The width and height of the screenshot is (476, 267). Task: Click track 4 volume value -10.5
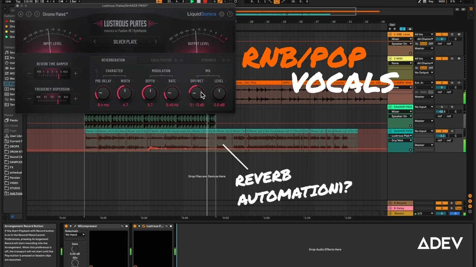point(441,112)
